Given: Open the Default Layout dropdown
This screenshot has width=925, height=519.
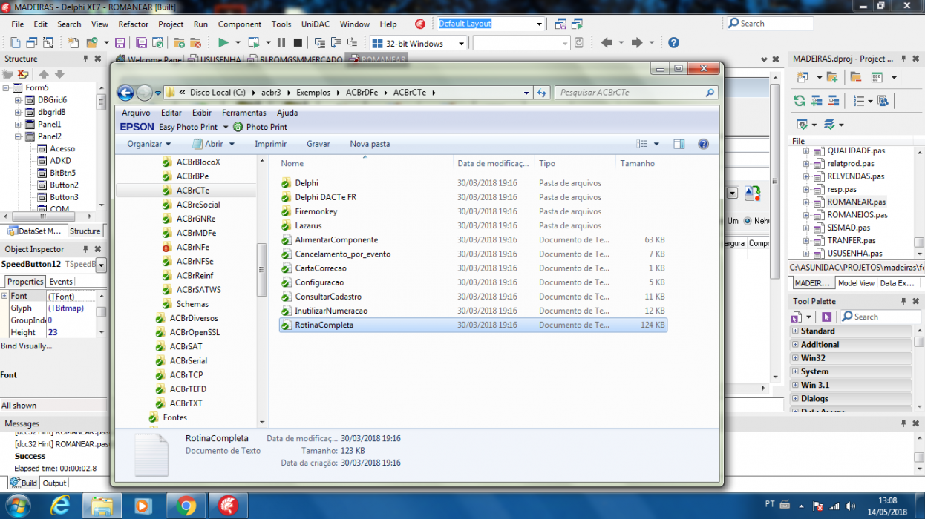Looking at the screenshot, I should 540,24.
